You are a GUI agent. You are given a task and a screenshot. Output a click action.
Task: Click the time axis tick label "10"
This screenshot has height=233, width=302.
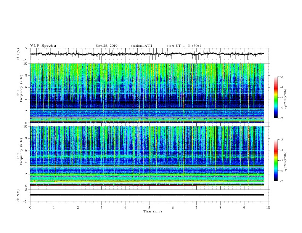268,207
